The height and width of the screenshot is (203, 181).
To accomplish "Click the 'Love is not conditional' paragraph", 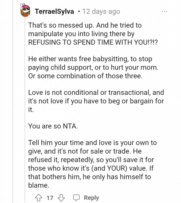I will pyautogui.click(x=96, y=101).
